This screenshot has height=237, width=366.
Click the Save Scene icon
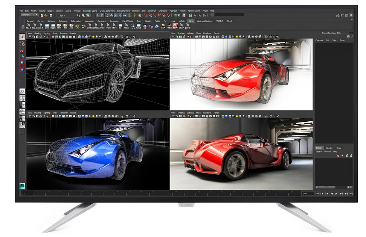(51, 15)
